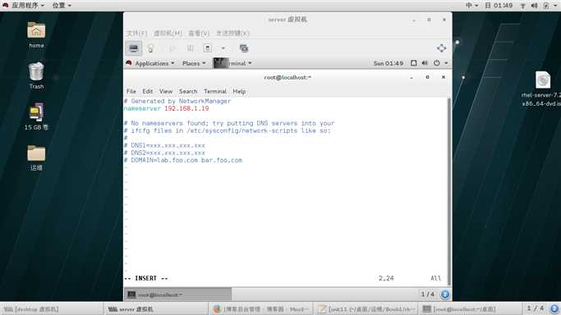Open the shutdown options dropdown arrow
Image resolution: width=561 pixels, height=315 pixels.
223,48
